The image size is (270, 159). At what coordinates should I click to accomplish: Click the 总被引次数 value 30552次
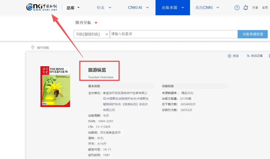click(186, 110)
